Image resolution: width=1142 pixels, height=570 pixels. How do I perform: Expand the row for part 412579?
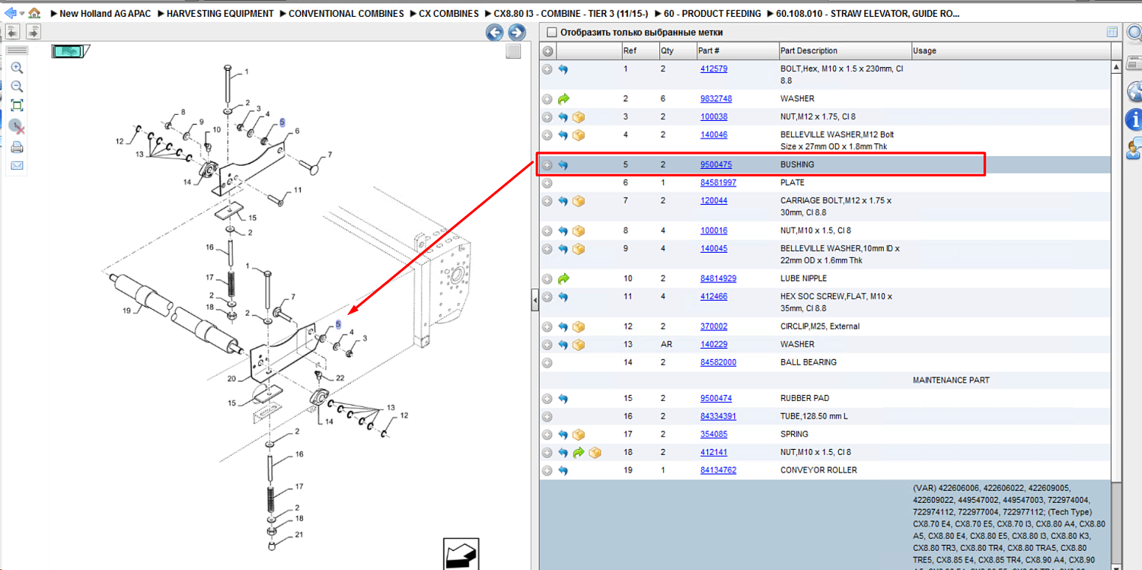click(x=547, y=69)
